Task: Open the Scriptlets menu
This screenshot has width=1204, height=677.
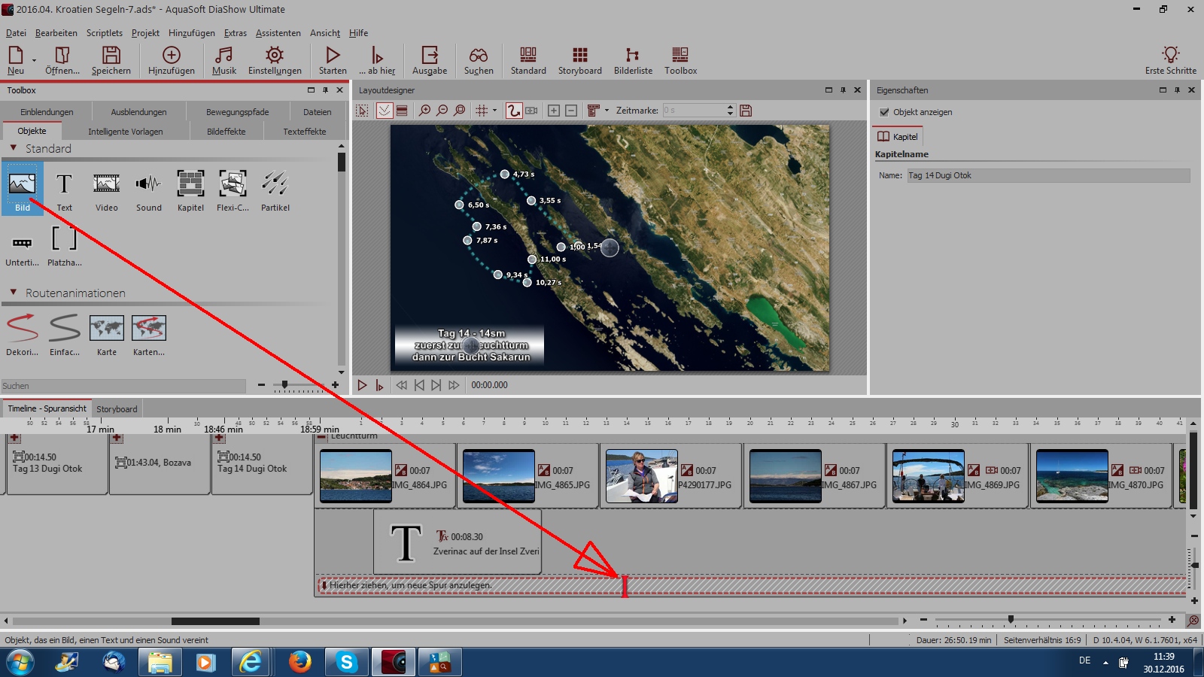Action: pyautogui.click(x=104, y=33)
